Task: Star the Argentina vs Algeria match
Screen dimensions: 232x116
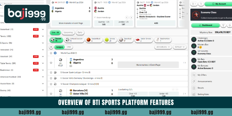Action: pos(51,63)
